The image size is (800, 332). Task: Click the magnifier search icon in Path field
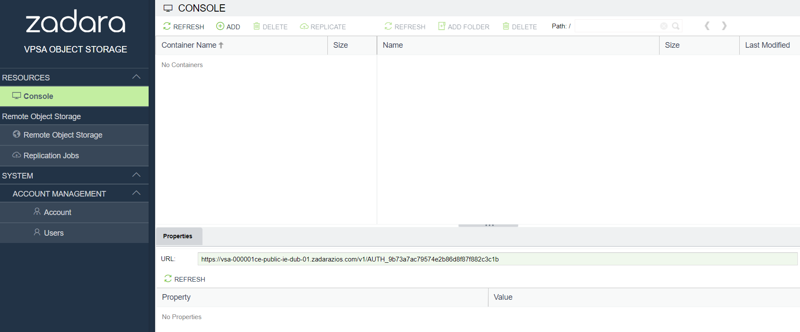676,26
